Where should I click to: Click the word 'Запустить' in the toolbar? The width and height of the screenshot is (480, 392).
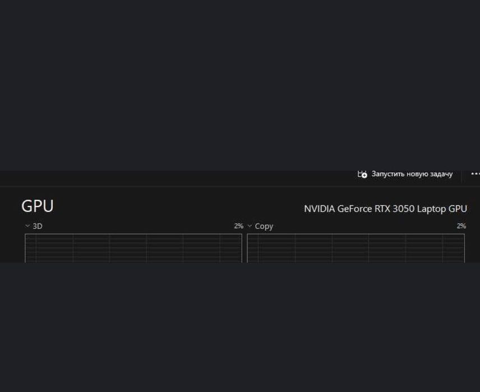point(386,174)
